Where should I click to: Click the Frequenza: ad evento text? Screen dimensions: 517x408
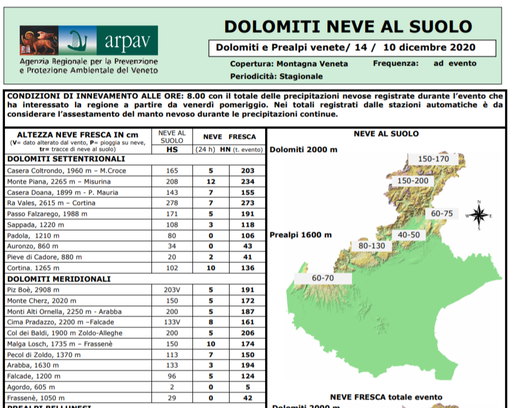click(425, 63)
